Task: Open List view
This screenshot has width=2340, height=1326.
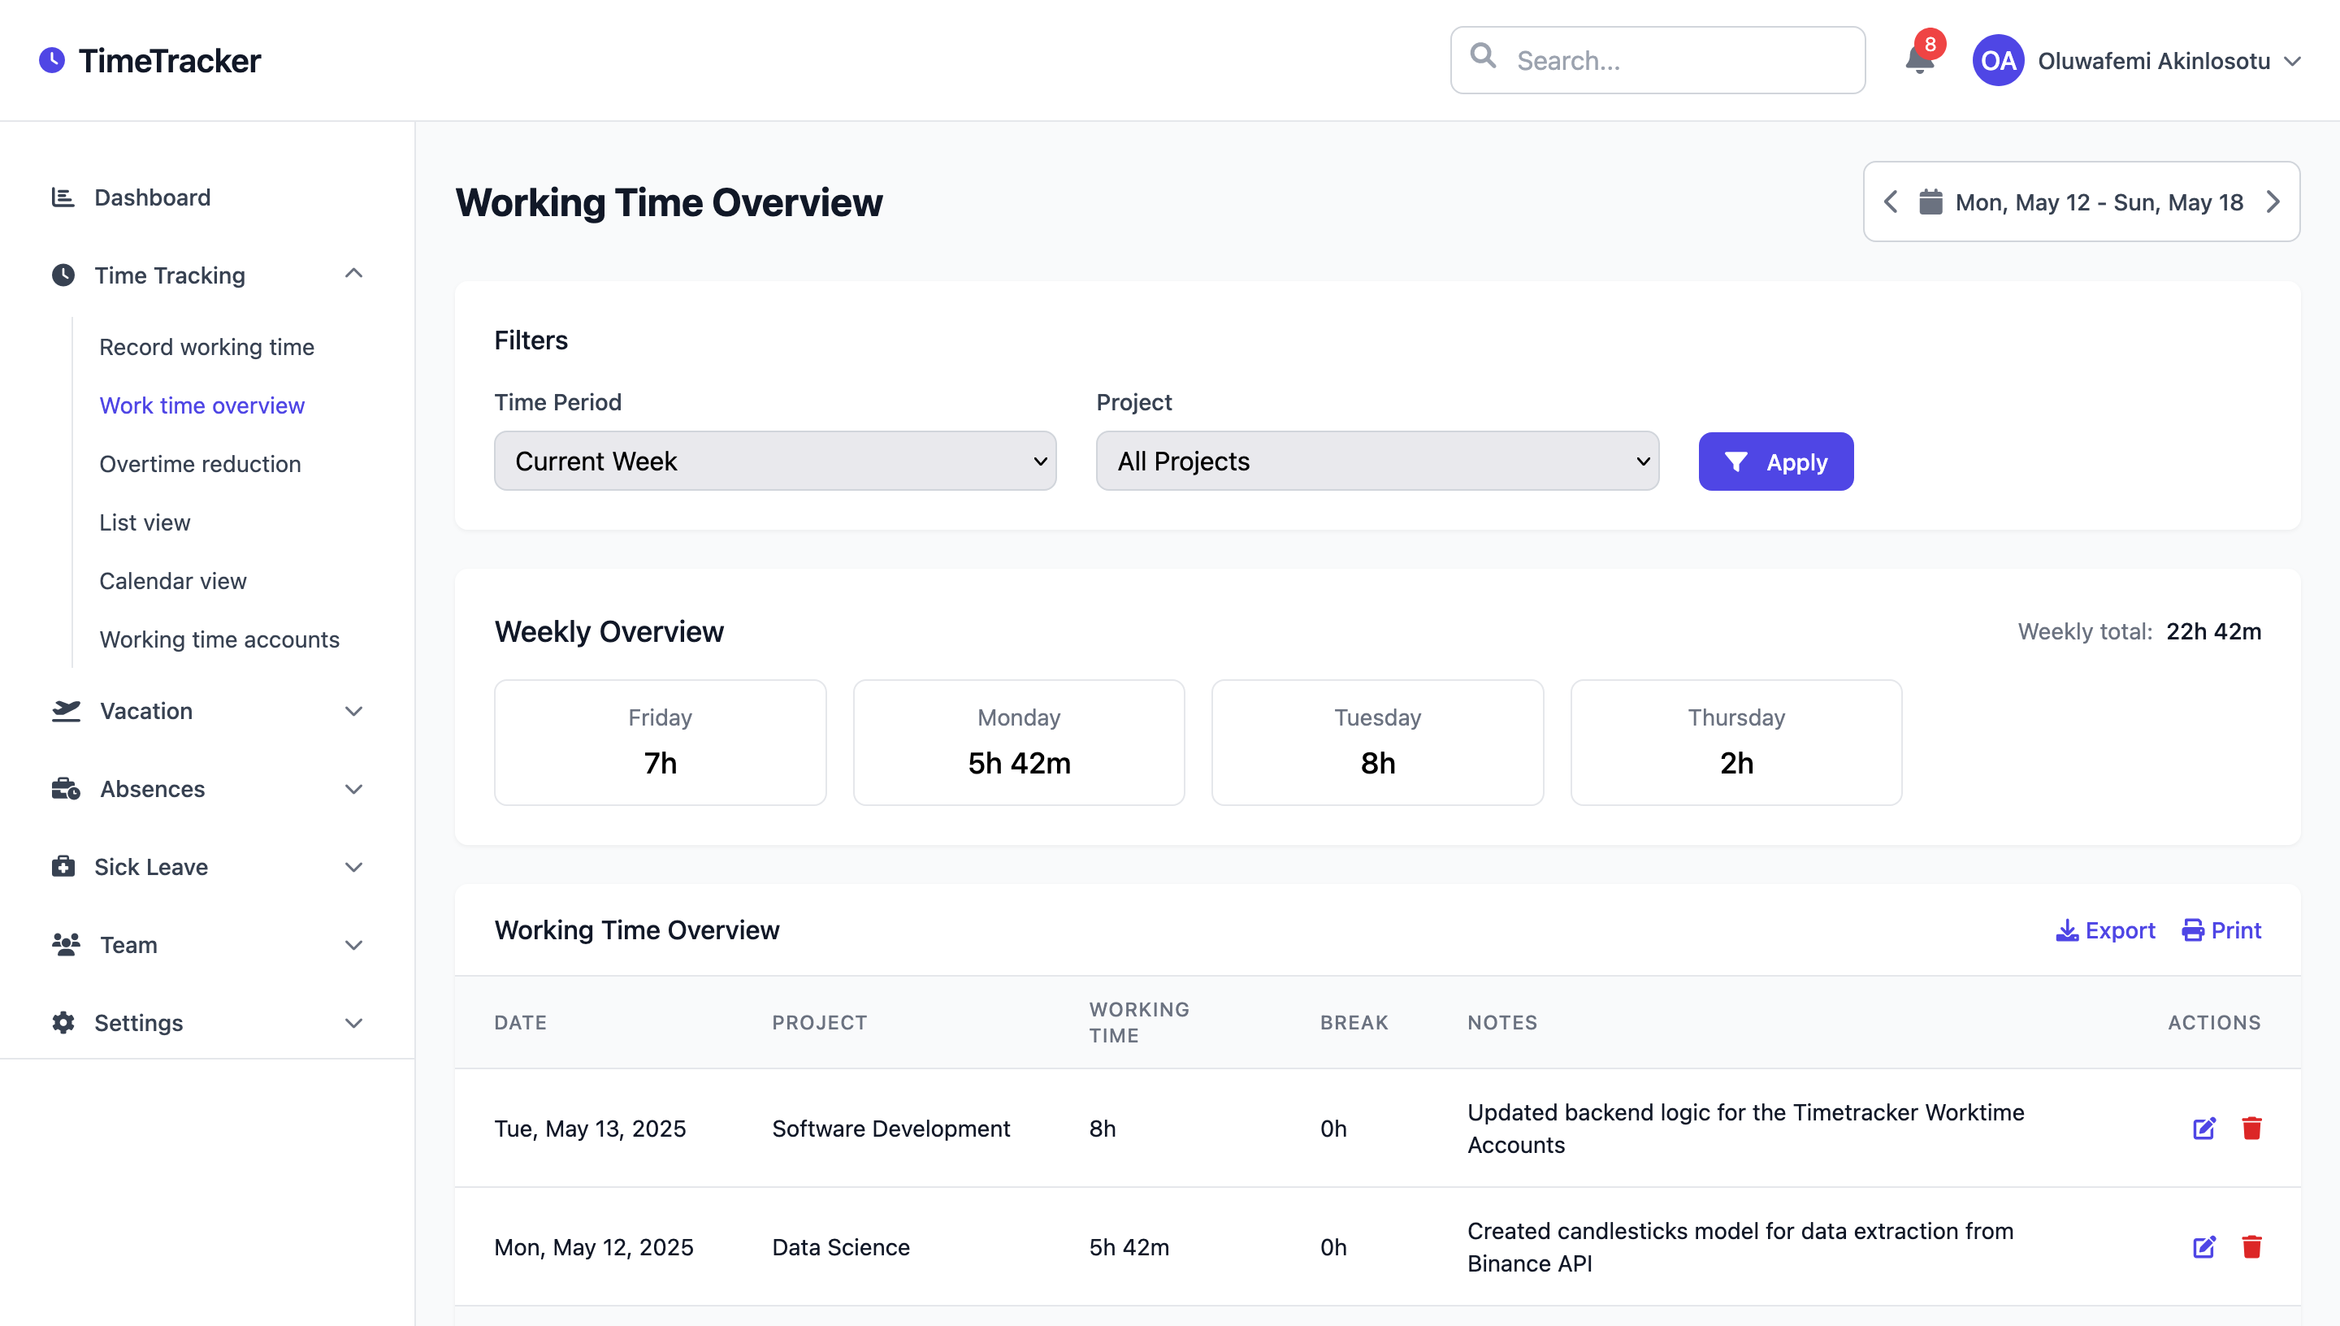Action: point(145,522)
